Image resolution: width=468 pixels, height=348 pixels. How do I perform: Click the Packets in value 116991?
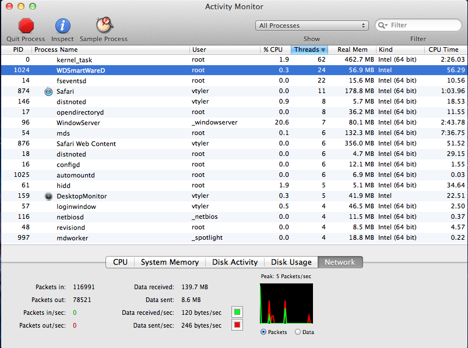tap(84, 287)
